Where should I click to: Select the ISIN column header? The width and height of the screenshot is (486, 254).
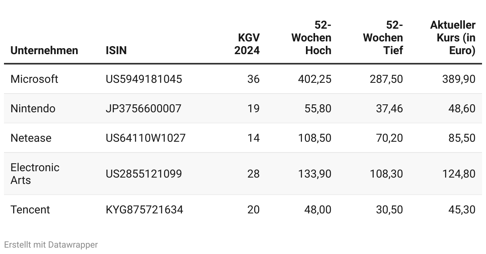pyautogui.click(x=116, y=51)
